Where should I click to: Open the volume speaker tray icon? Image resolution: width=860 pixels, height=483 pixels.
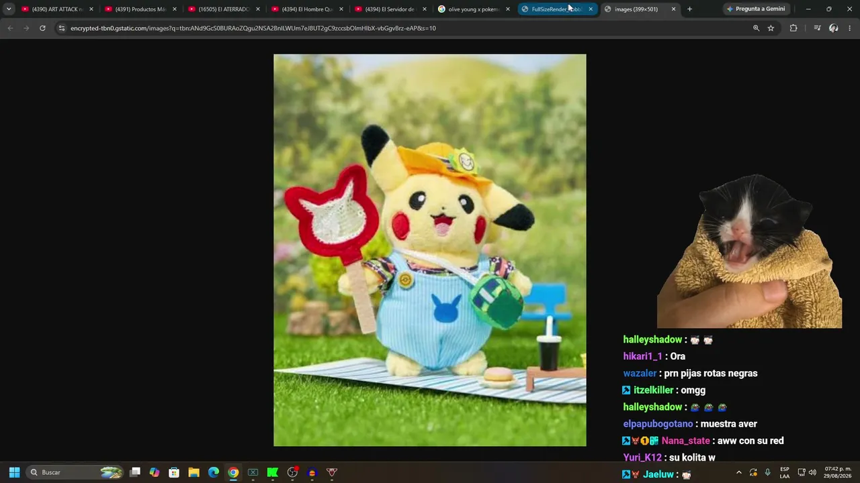tap(812, 472)
